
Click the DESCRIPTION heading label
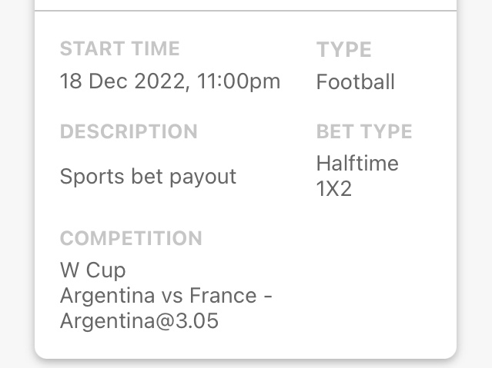129,132
